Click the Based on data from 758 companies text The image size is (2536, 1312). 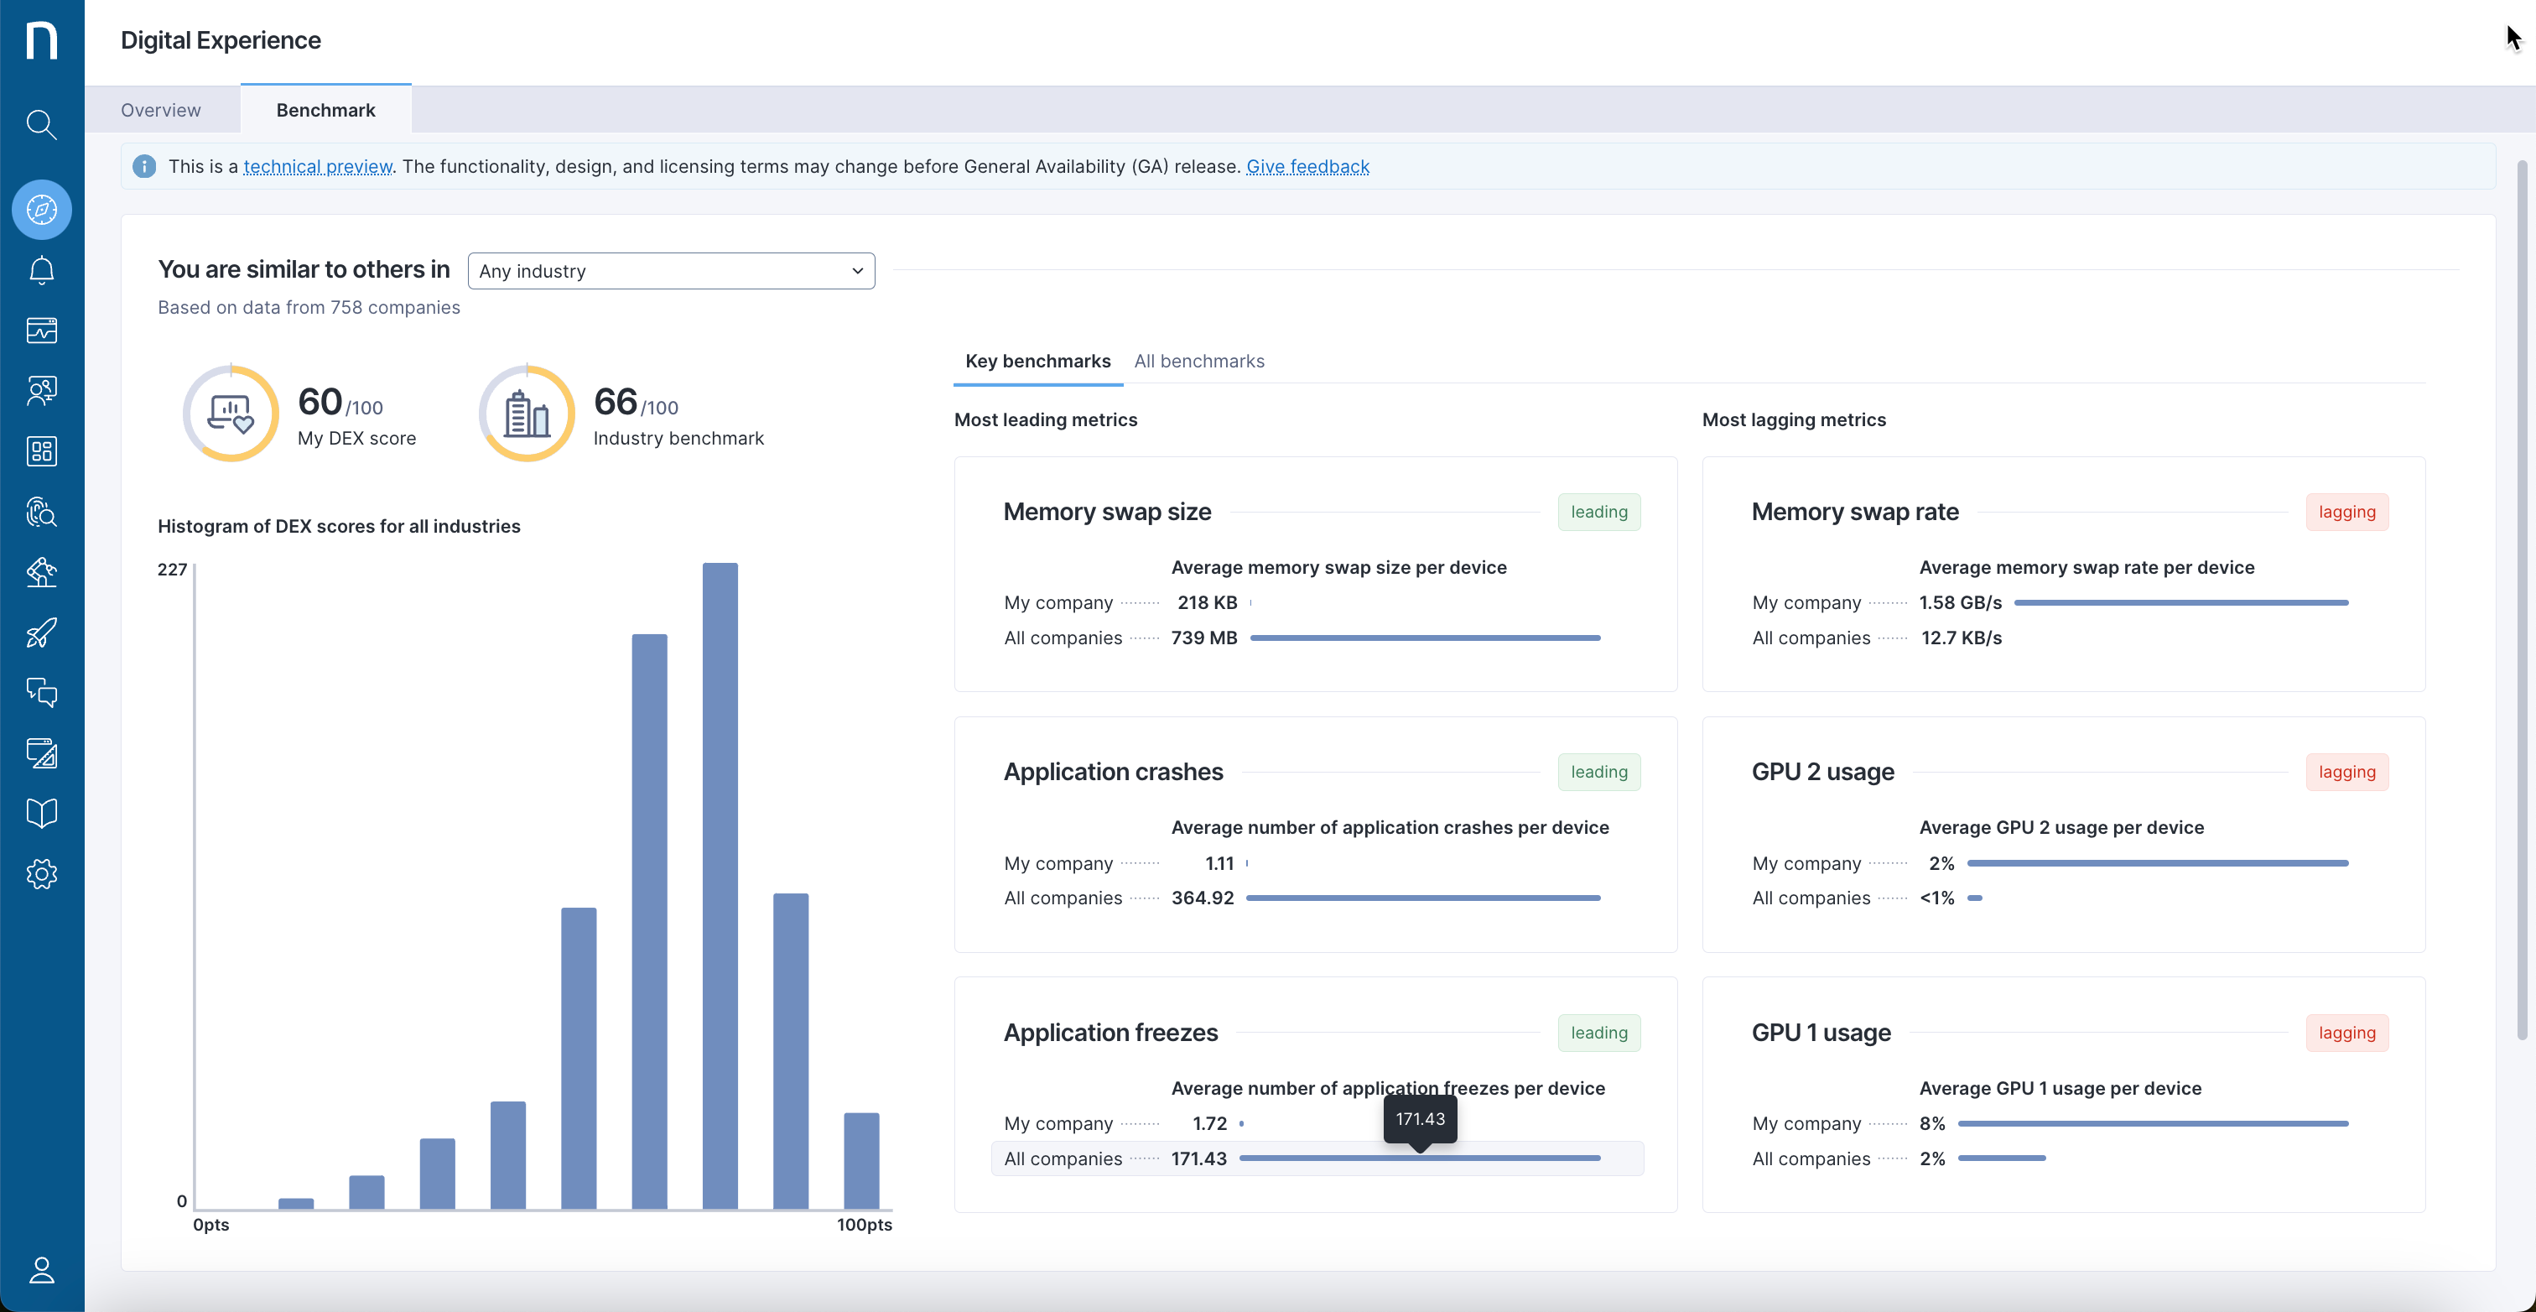(x=309, y=307)
